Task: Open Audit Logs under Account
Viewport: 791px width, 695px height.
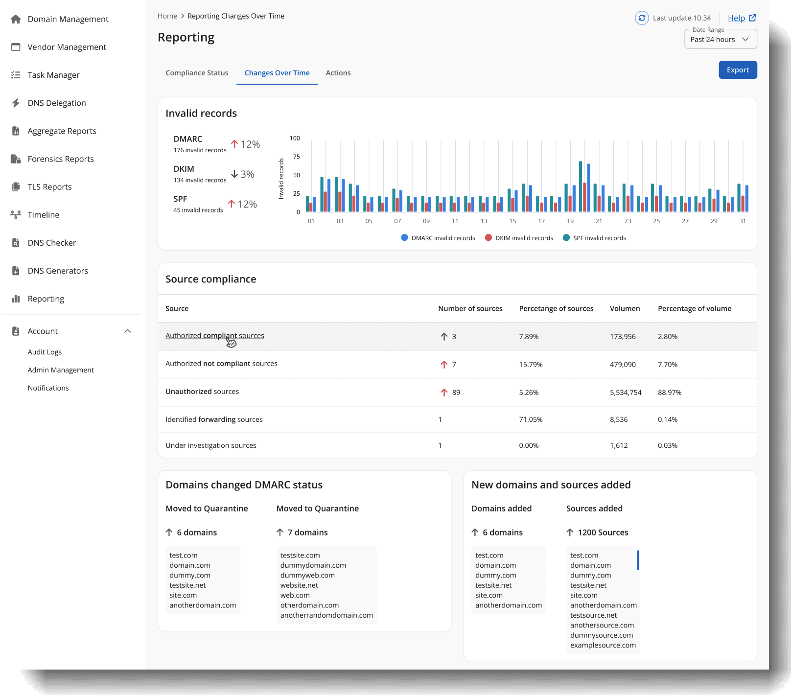Action: 45,352
